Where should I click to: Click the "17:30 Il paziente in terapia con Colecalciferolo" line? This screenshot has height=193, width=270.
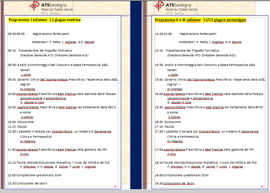pos(207,132)
